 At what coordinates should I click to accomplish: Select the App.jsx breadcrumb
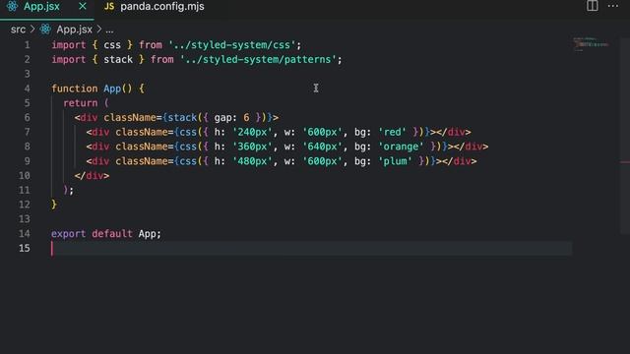[75, 29]
